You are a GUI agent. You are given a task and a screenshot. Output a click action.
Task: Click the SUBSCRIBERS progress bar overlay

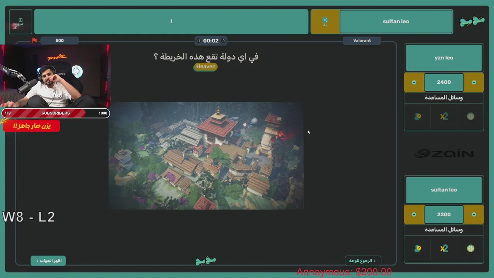56,113
